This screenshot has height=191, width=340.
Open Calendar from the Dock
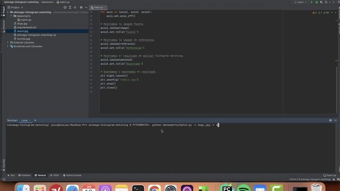(89, 188)
